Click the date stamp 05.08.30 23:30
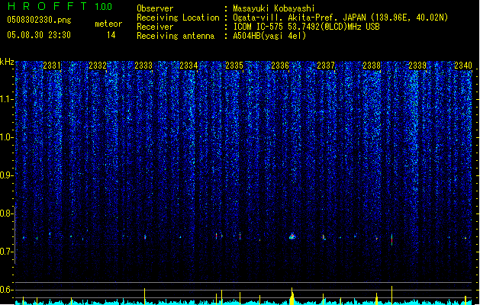This screenshot has width=480, height=305. click(x=39, y=35)
